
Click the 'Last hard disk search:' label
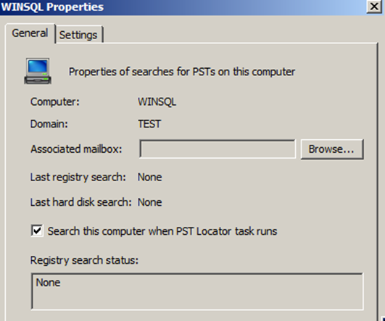point(80,202)
